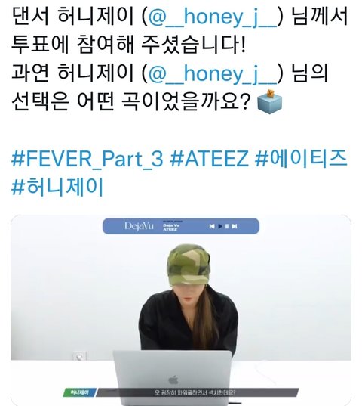This screenshot has width=362, height=406.
Task: Click the next track icon in player bar
Action: [x=235, y=226]
